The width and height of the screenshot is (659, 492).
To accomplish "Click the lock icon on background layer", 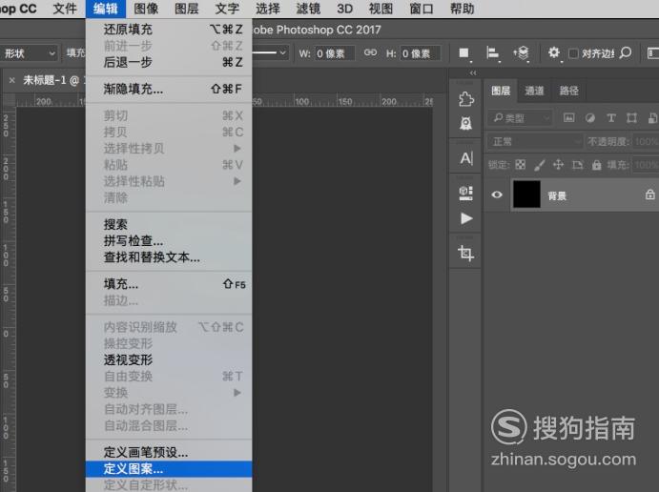I will click(649, 195).
